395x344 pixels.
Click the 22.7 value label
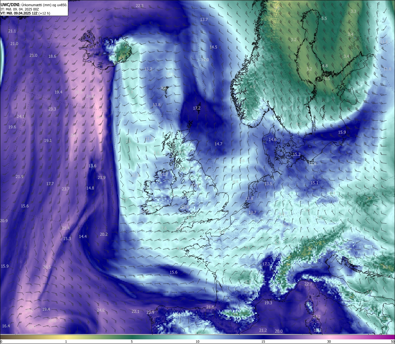coord(308,284)
